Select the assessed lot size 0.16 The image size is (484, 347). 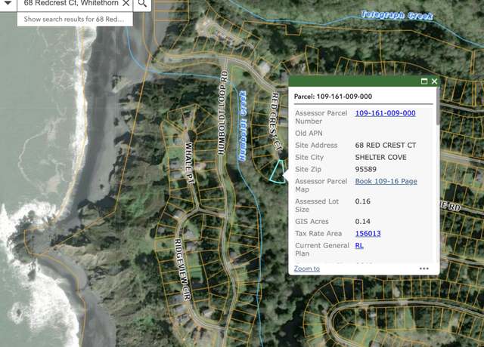pos(362,201)
